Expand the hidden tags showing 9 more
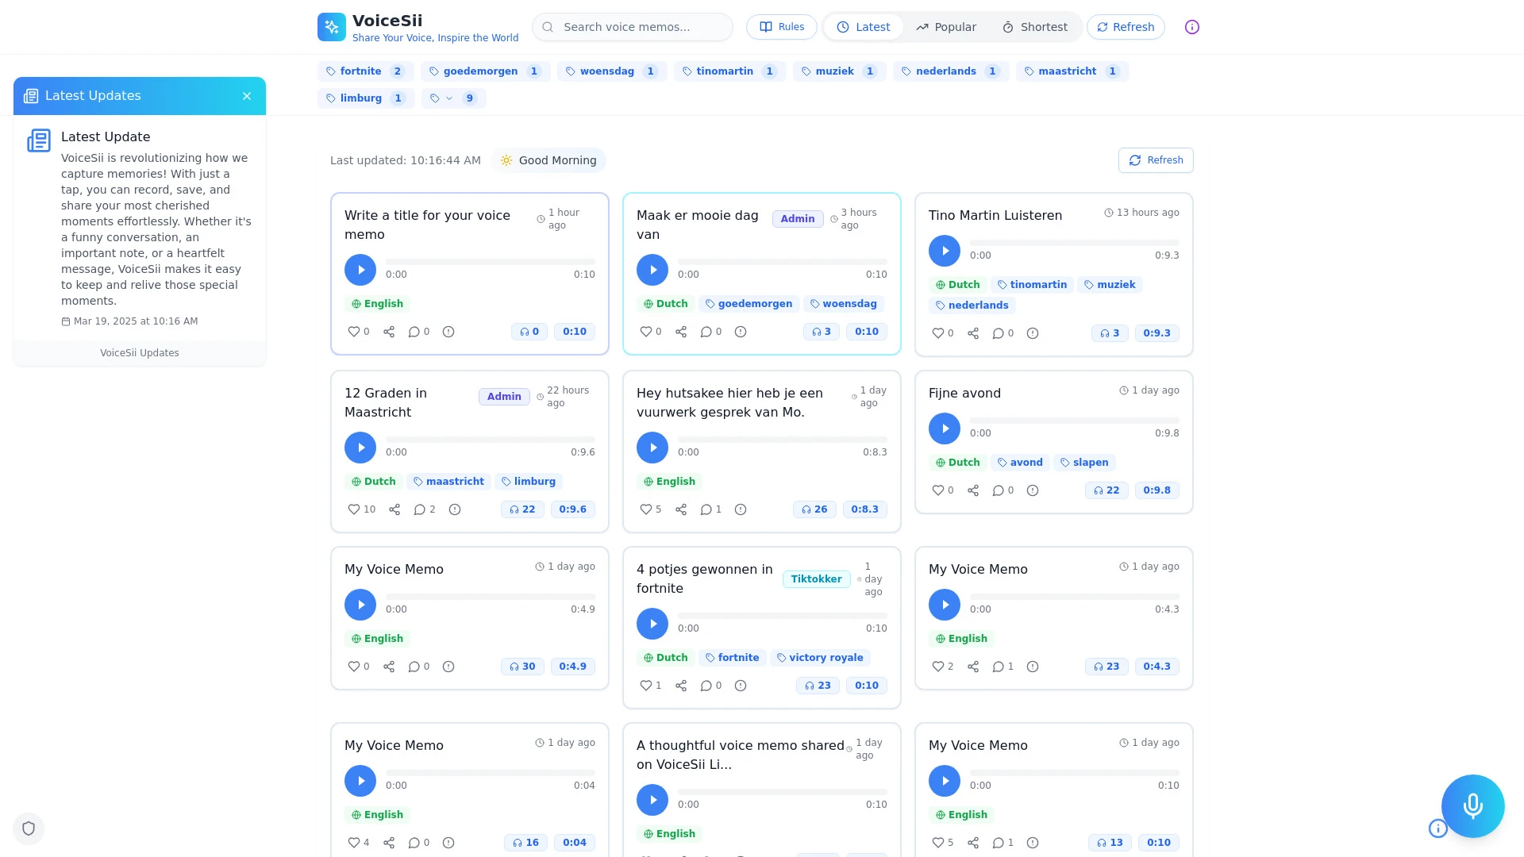The width and height of the screenshot is (1524, 857). 454,98
